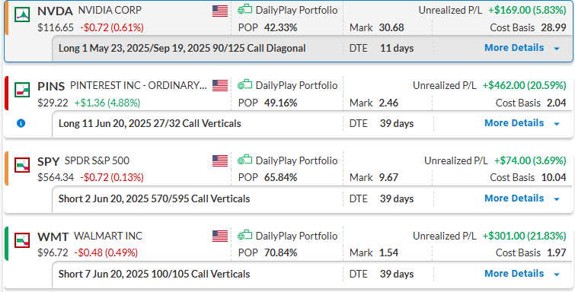Click WMT unrealized P/L +$301.00 (21.83%)
Viewport: 575px width, 292px height.
point(525,236)
